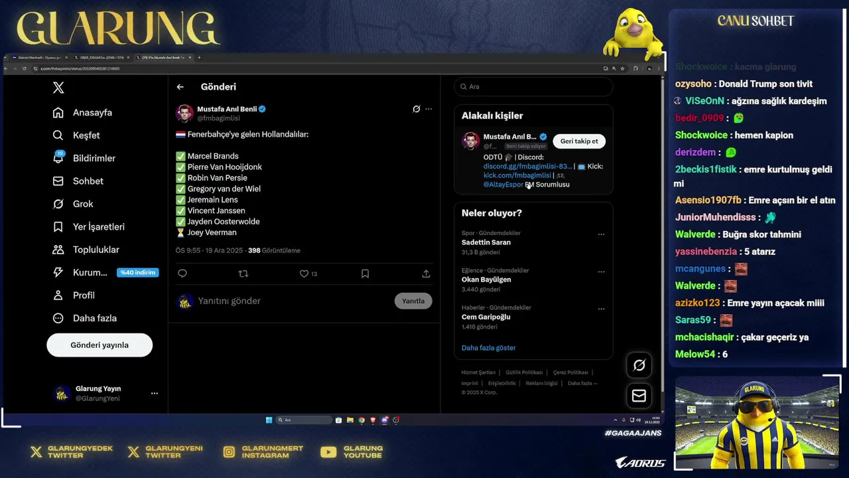
Task: Open Keşfet explore page
Action: pyautogui.click(x=76, y=135)
